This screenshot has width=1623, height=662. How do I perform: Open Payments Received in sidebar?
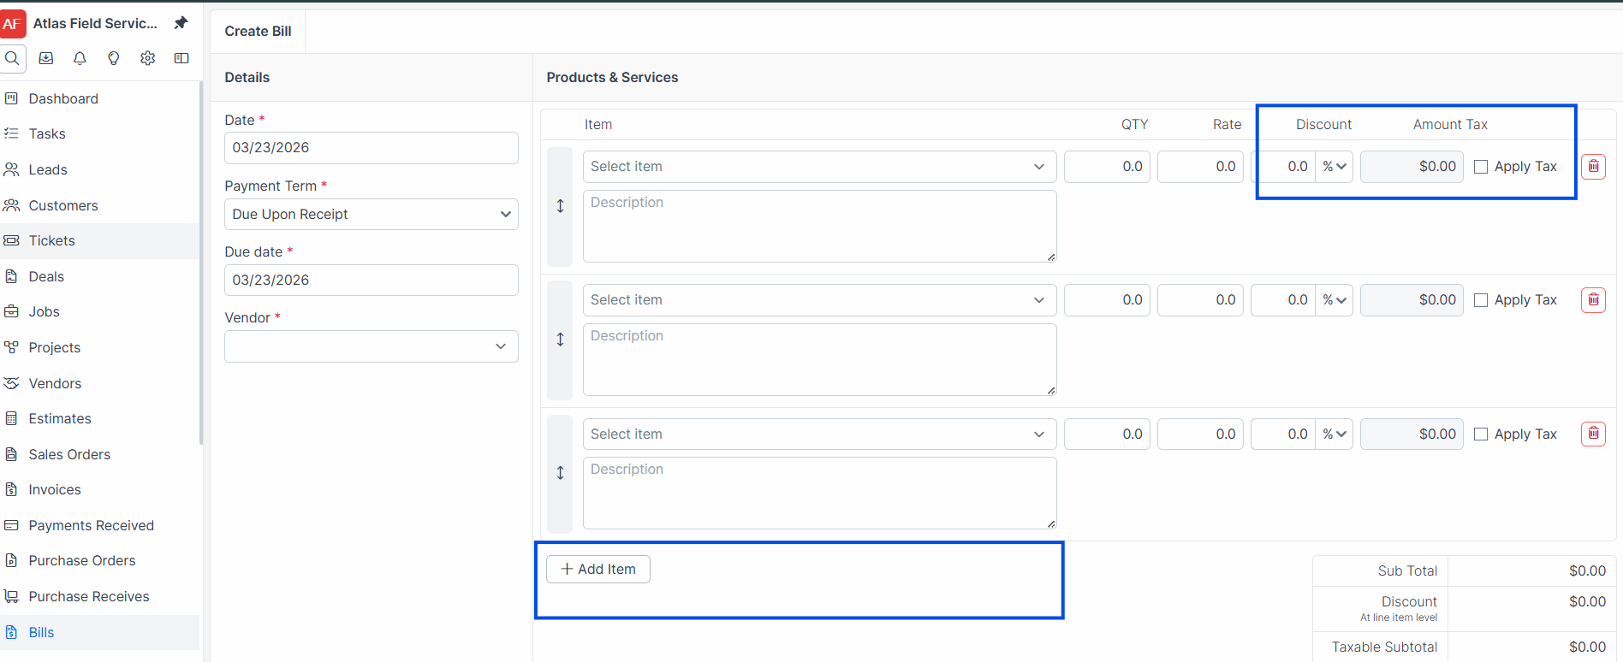(92, 525)
